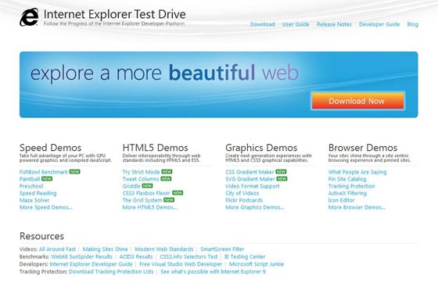Click the Speed Demos heading
The width and height of the screenshot is (438, 283).
point(51,148)
